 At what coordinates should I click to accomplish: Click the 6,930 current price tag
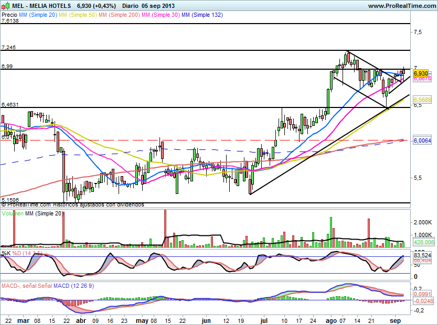(421, 73)
